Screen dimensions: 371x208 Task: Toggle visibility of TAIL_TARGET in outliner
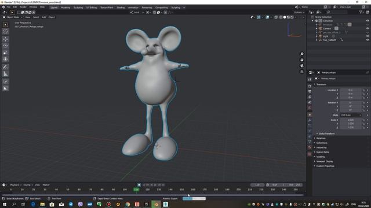[x=368, y=40]
